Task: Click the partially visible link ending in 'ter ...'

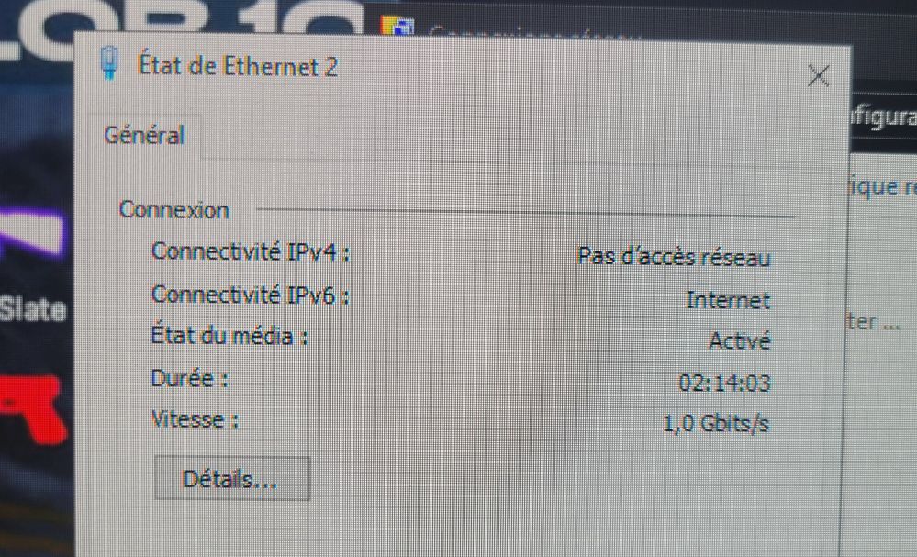Action: [x=873, y=322]
